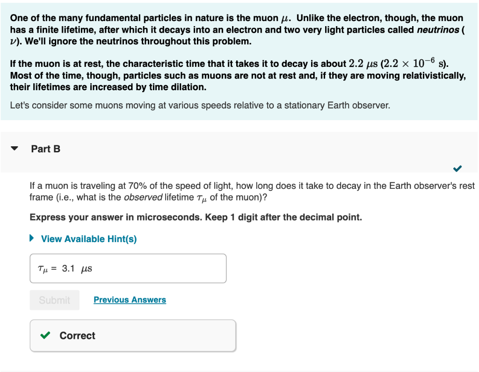Image resolution: width=479 pixels, height=372 pixels.
Task: Click the arrow icon before View Available Hint(s)
Action: (x=32, y=238)
